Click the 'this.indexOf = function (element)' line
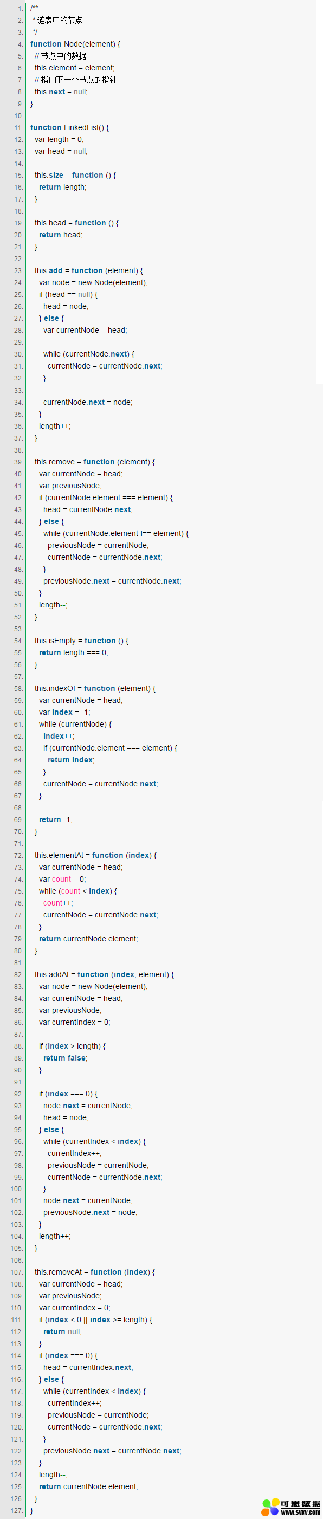The width and height of the screenshot is (323, 1519). tap(95, 688)
